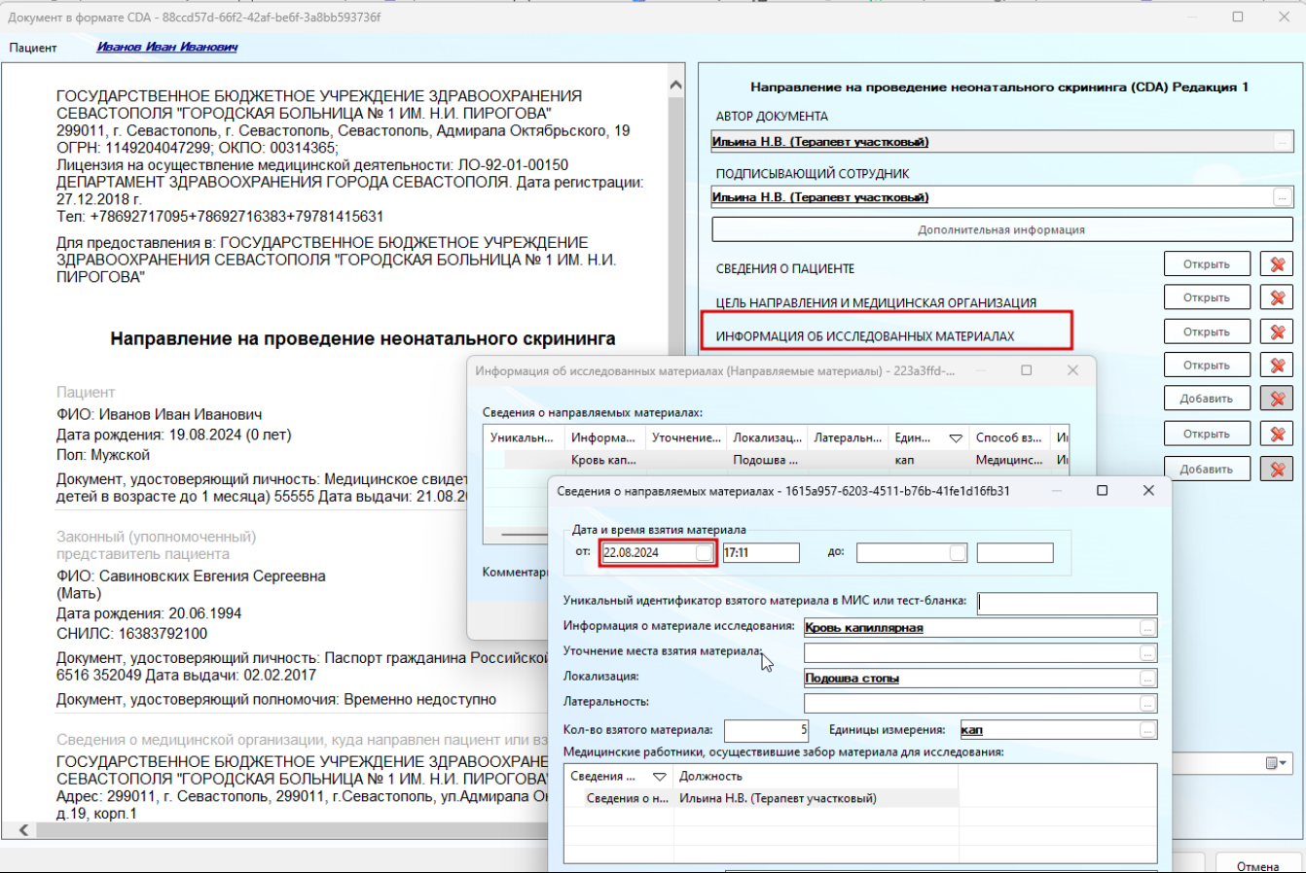Open the ellipsis picker for АВТОР ДОКУМЕНТА
This screenshot has height=873, width=1306.
click(x=1284, y=142)
